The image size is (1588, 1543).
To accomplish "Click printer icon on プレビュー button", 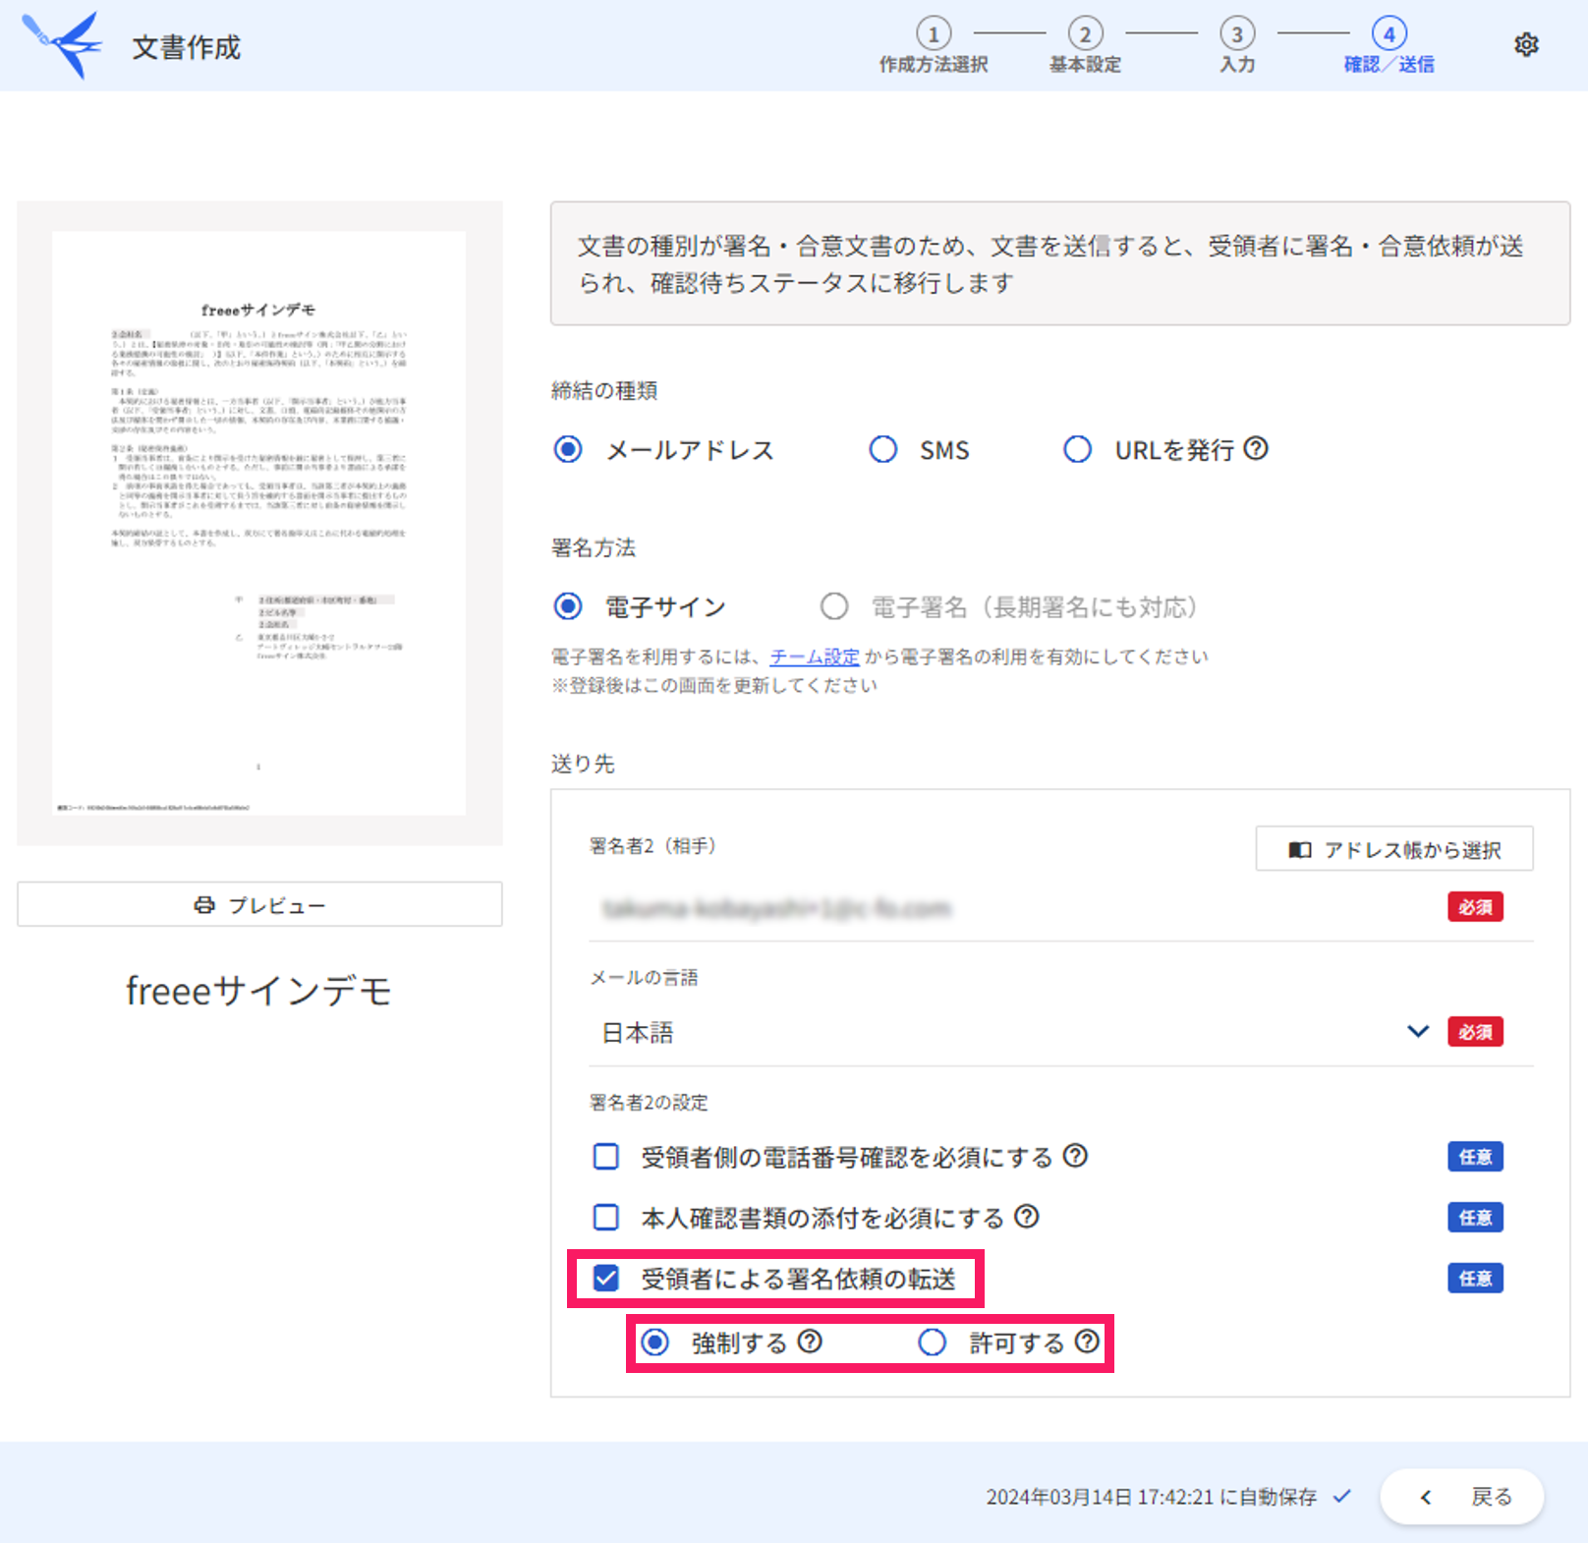I will [x=204, y=905].
